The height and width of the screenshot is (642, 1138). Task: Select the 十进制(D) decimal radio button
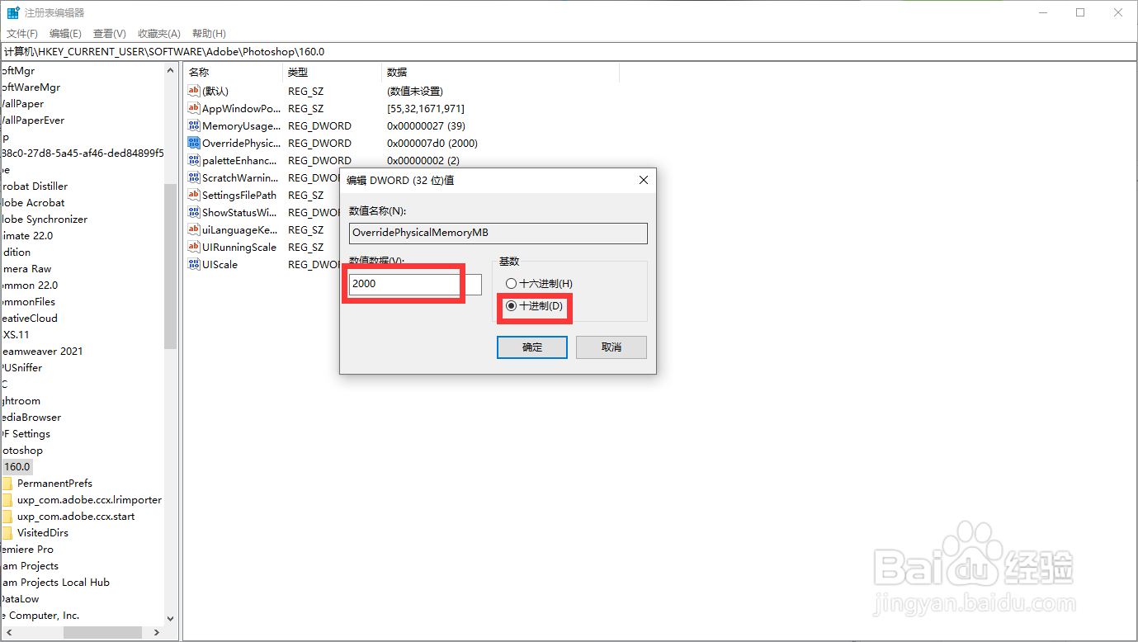click(511, 306)
